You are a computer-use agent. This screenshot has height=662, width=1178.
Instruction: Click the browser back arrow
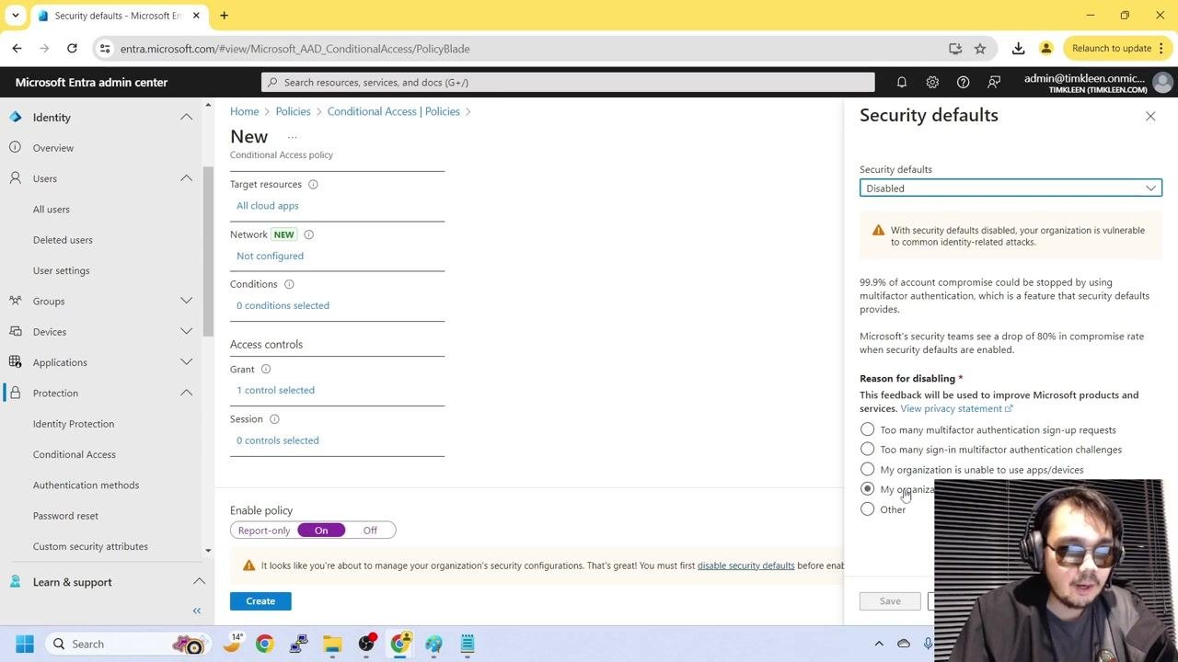point(17,48)
